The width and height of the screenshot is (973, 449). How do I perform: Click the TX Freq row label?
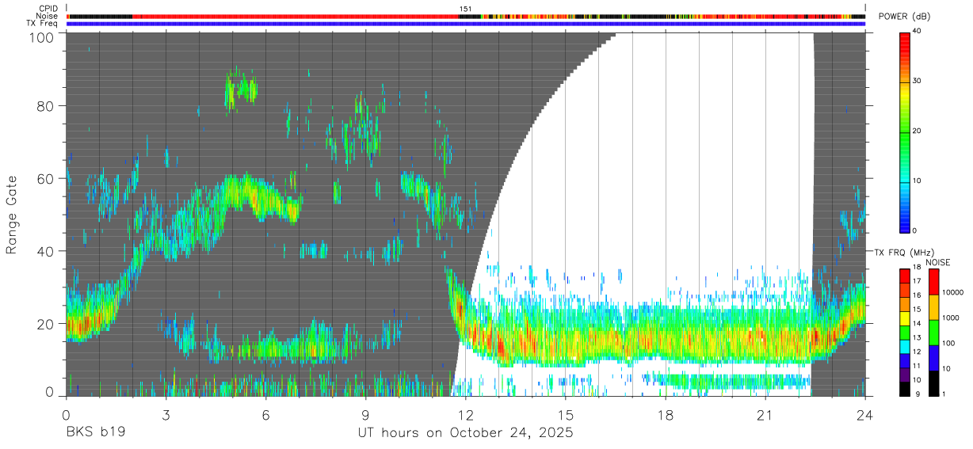pos(43,23)
